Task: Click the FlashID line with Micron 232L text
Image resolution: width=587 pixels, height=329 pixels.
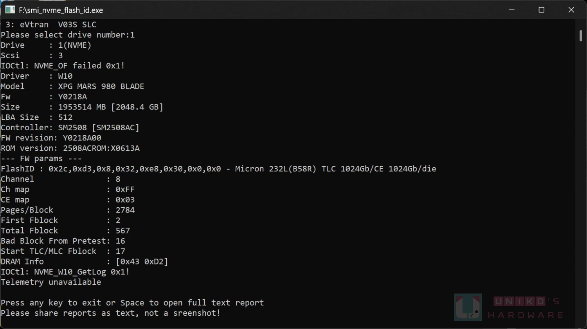Action: (x=218, y=169)
